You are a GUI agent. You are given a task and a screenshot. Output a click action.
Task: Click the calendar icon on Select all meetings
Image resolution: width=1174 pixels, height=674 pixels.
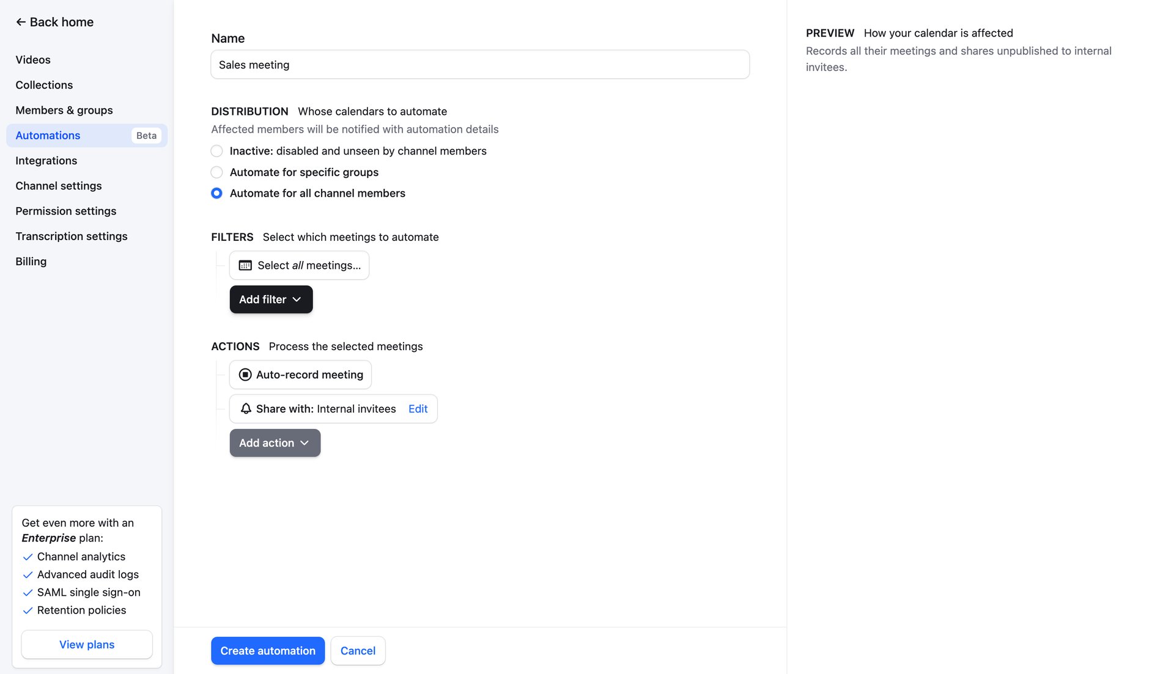tap(245, 265)
